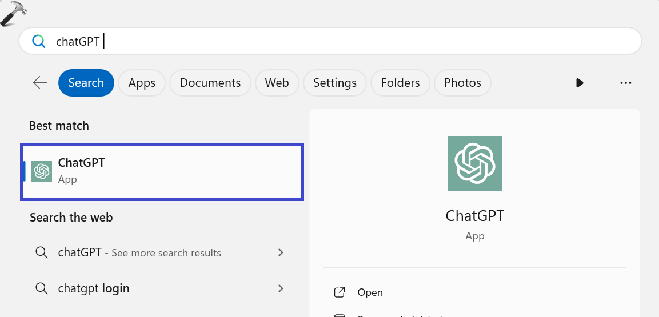Filter results by Settings
Image resolution: width=659 pixels, height=317 pixels.
[334, 83]
